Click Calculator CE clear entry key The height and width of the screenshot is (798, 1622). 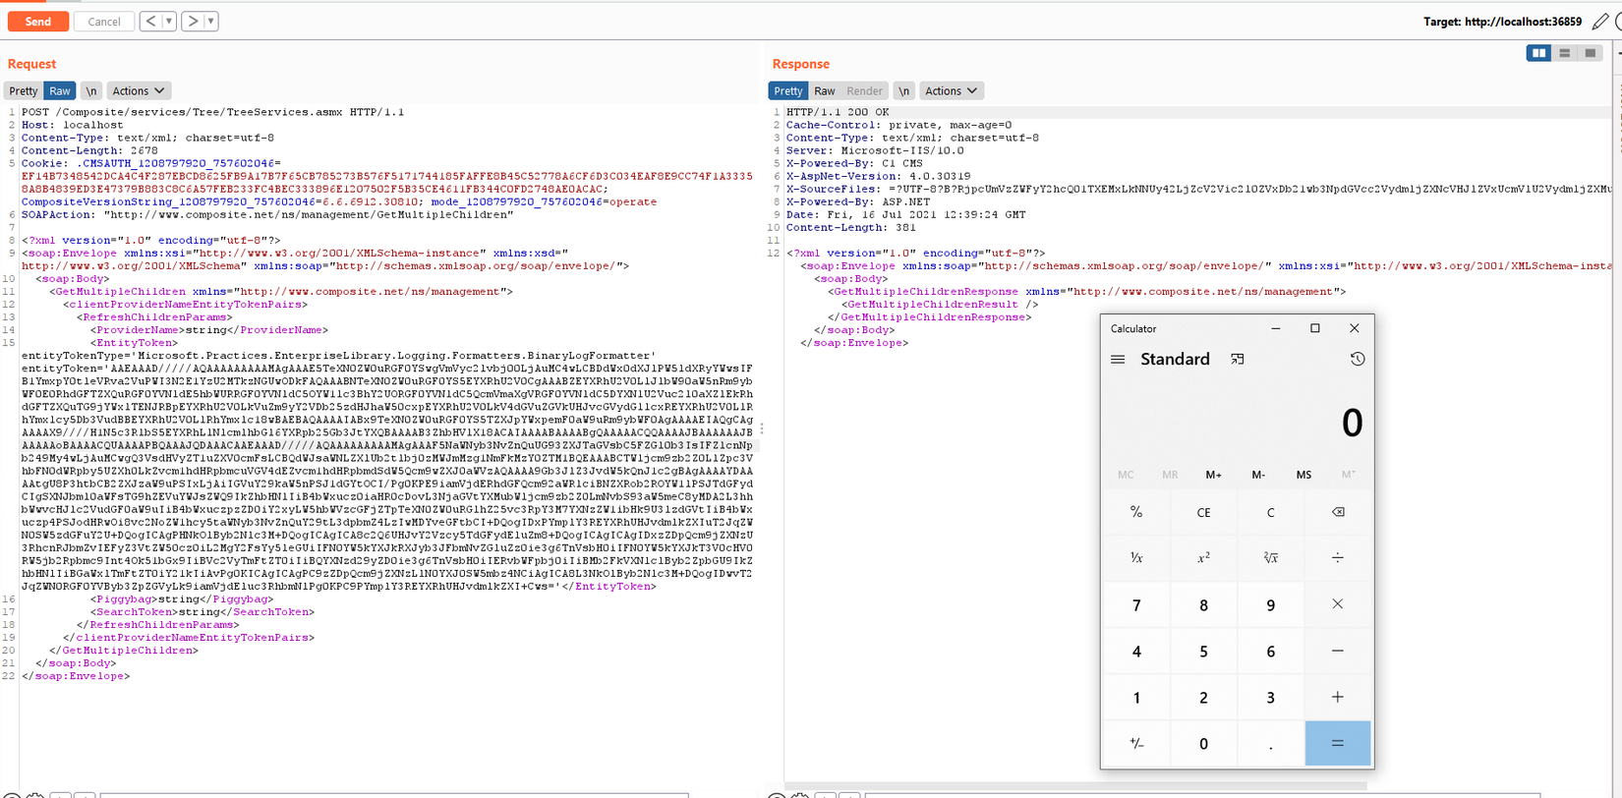coord(1203,512)
